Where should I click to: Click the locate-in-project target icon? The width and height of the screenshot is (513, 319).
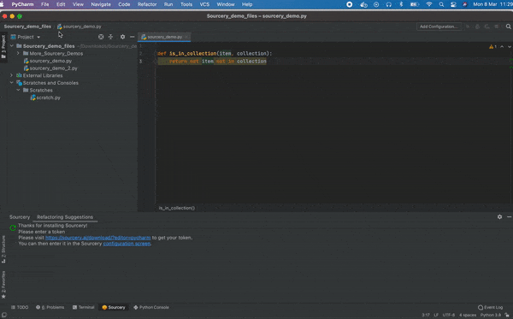pyautogui.click(x=101, y=37)
